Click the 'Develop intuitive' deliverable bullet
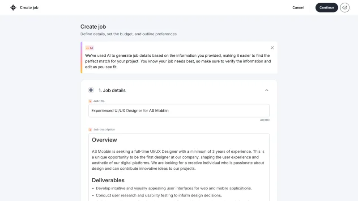This screenshot has width=358, height=201. 174,188
